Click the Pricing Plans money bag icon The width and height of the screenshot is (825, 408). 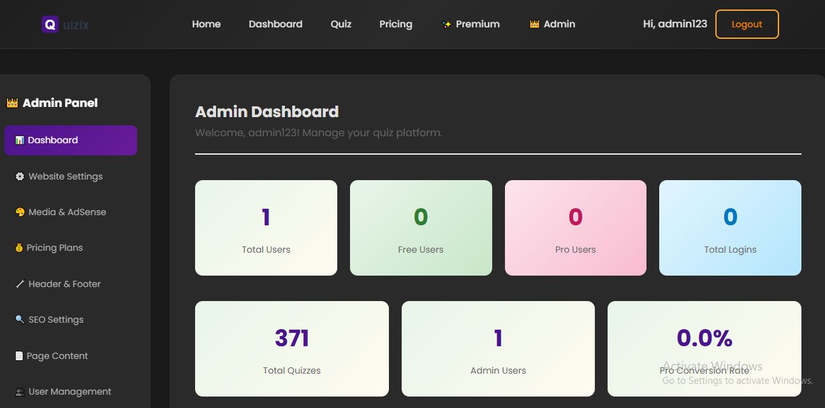pos(19,248)
